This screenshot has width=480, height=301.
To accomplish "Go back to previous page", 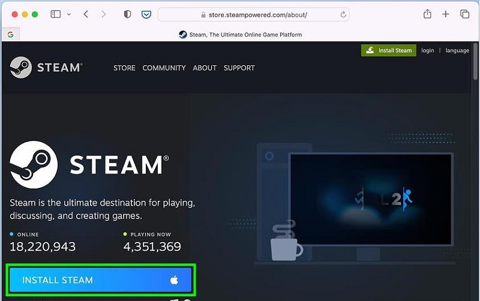I will [x=86, y=14].
